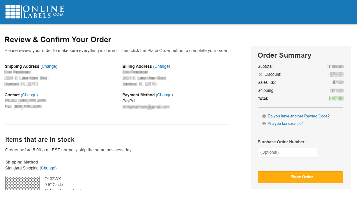Change the Payment Method
357x198 pixels.
pos(165,95)
